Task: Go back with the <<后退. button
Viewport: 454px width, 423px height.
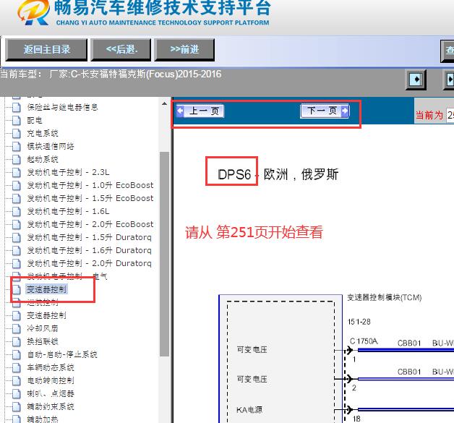Action: [x=121, y=49]
